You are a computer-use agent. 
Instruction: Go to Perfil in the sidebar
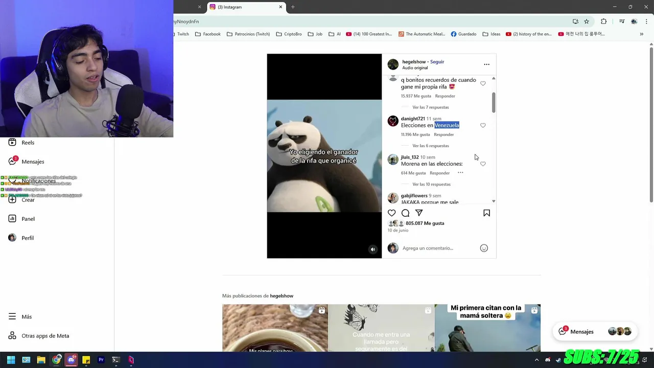(x=21, y=238)
